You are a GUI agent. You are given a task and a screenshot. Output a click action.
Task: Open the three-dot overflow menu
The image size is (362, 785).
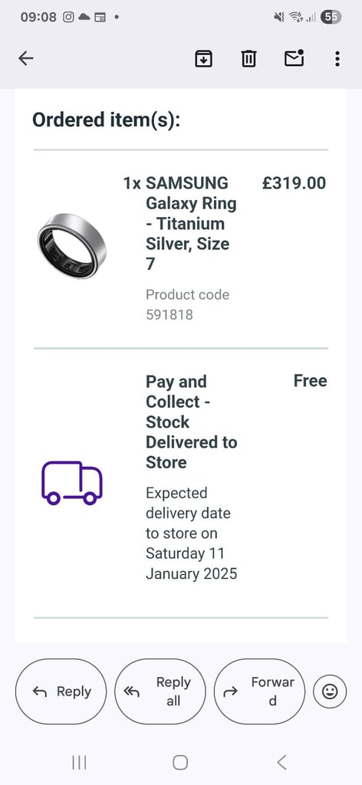click(337, 58)
